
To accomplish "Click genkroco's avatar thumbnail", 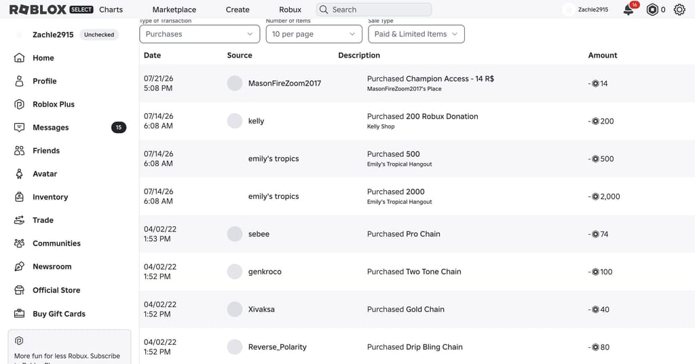I will point(235,272).
